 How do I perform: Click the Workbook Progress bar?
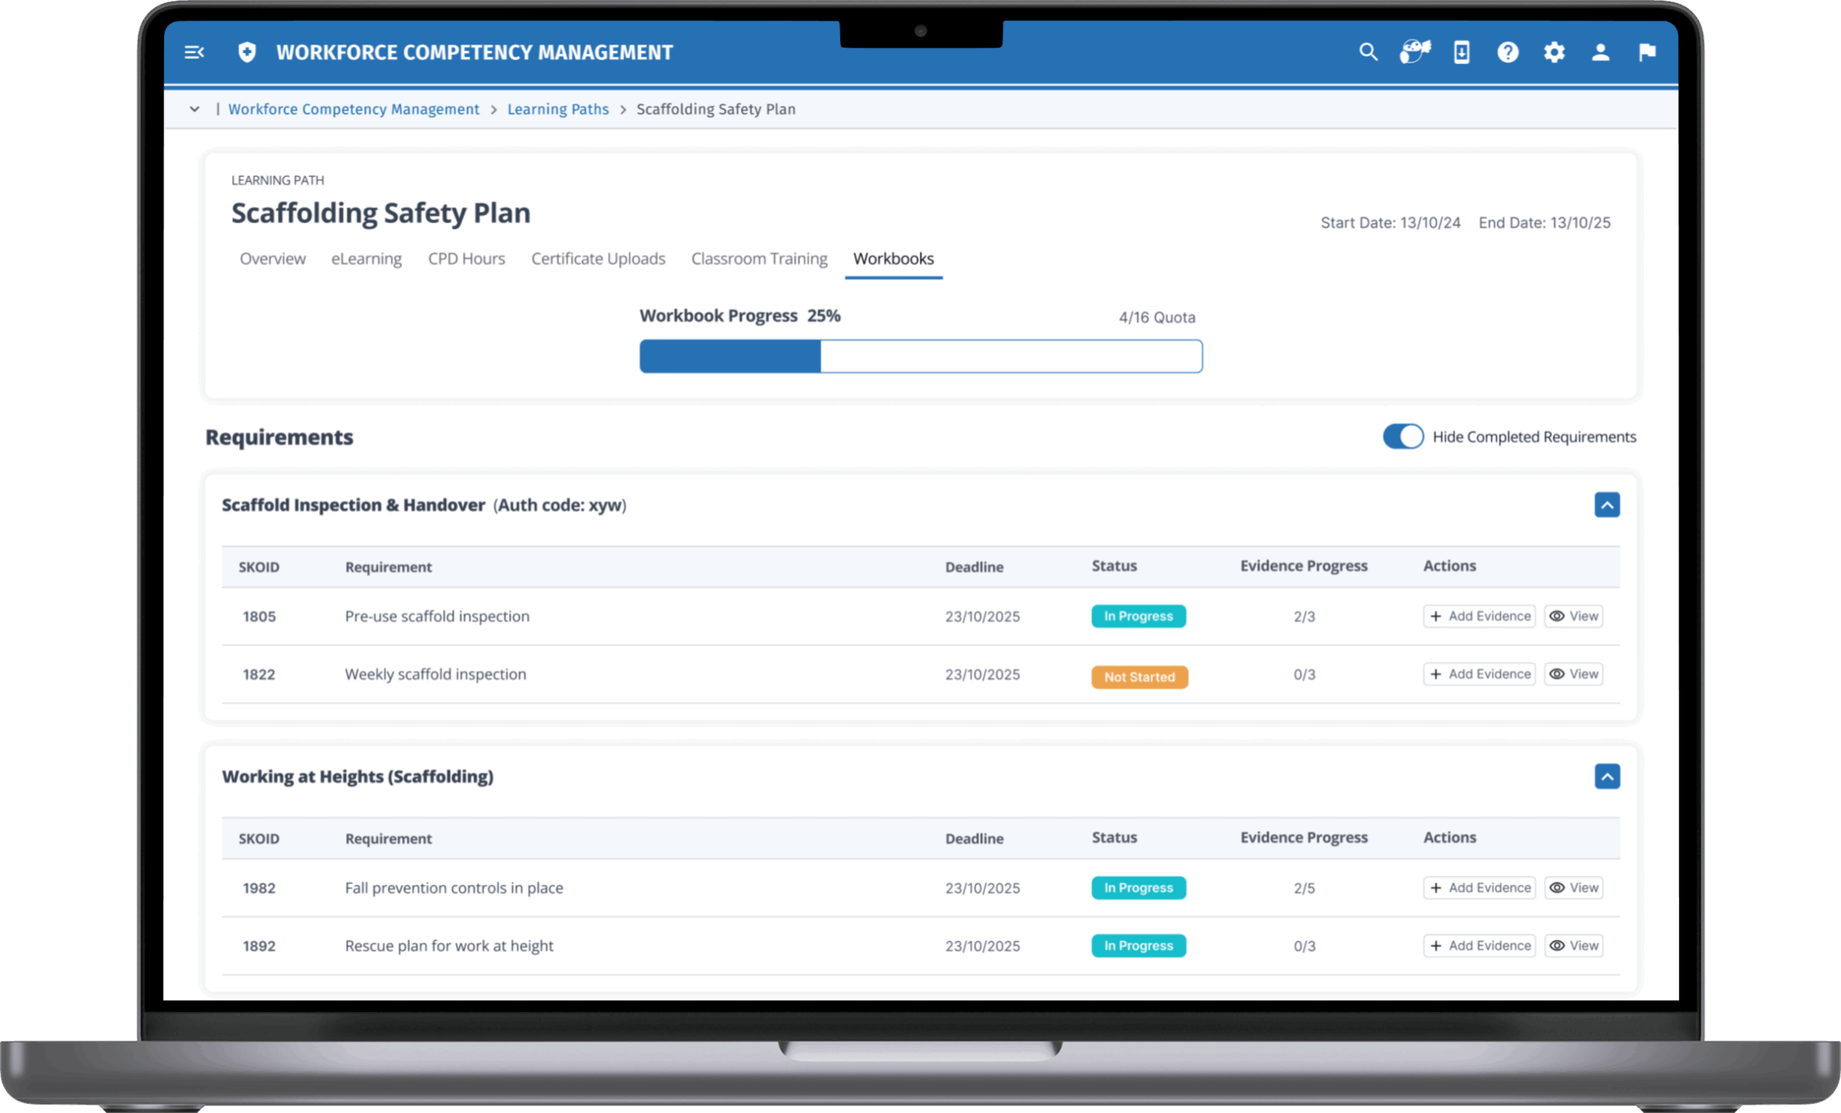[x=920, y=357]
